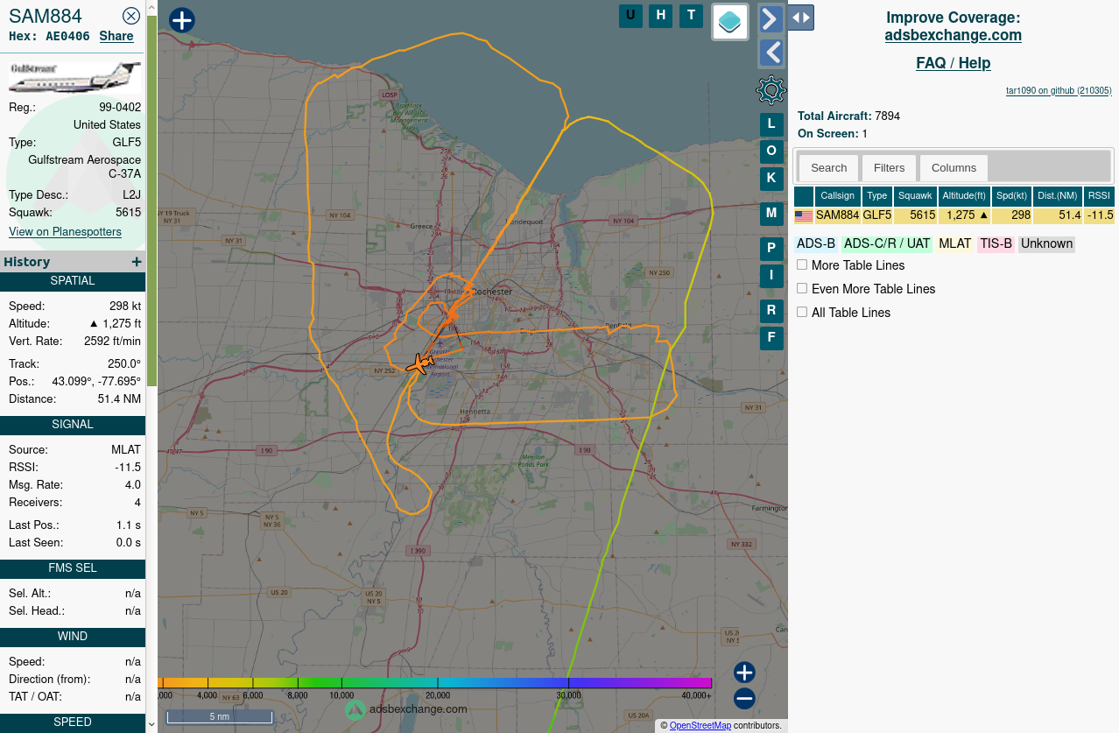This screenshot has height=733, width=1119.
Task: Click the Share link
Action: point(116,36)
